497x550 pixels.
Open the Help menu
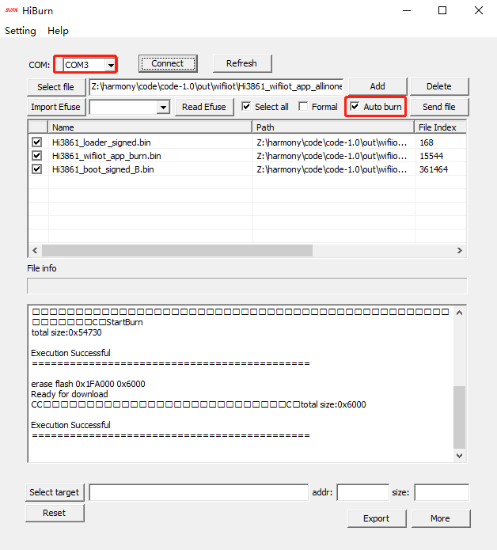59,31
